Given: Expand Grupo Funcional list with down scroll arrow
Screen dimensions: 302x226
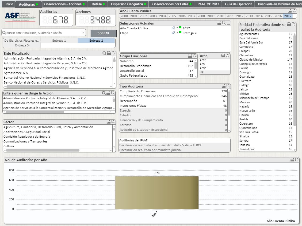Looking at the screenshot, I should (196, 76).
